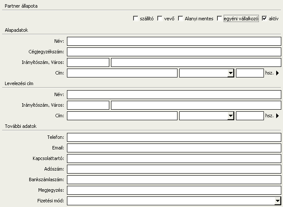
Task: Enable the Alanyi mentes checkbox
Action: [180, 18]
